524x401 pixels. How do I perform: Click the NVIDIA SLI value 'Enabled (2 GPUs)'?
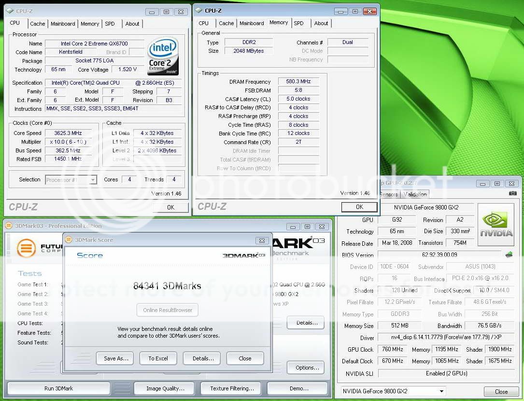[x=446, y=373]
